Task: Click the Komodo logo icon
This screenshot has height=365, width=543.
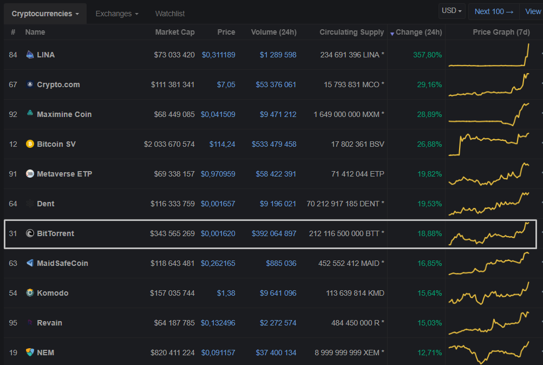Action: pos(30,293)
